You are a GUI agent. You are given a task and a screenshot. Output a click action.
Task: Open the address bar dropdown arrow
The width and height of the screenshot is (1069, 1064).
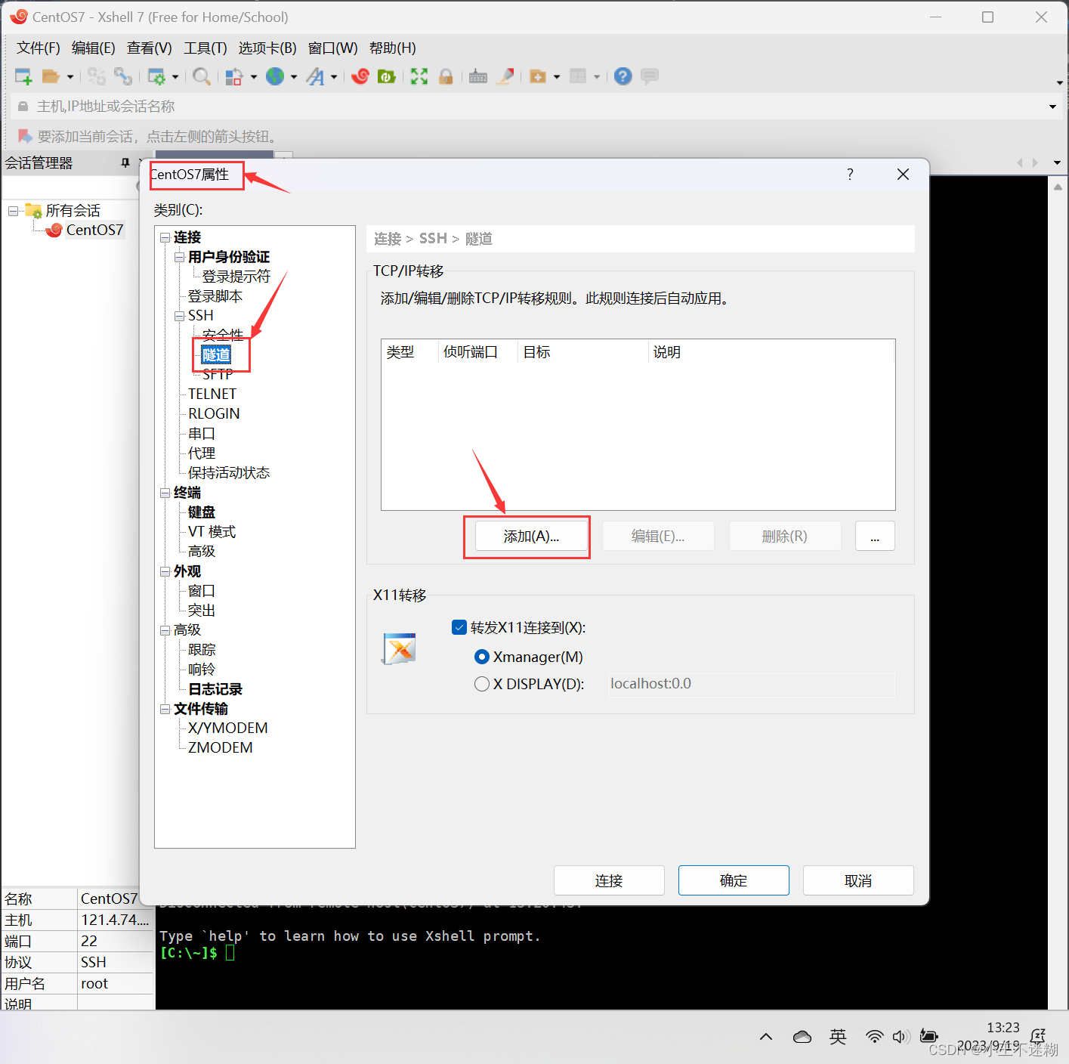click(1052, 107)
